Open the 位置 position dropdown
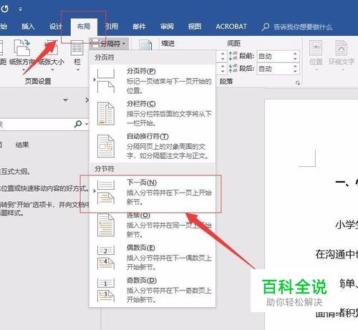 [x=316, y=55]
